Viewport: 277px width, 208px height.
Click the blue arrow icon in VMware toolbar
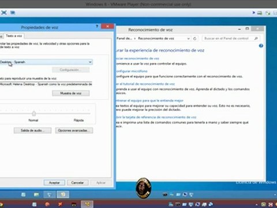[x=253, y=13]
